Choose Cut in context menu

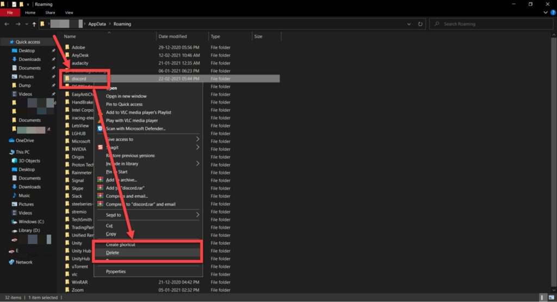coord(109,226)
